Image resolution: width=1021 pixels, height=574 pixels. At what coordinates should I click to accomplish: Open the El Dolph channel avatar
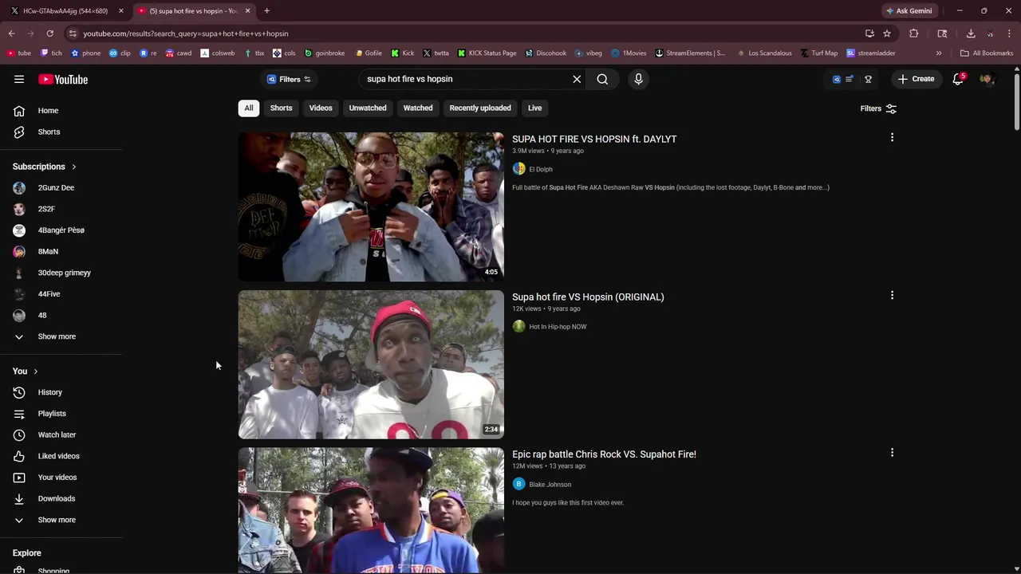click(x=518, y=169)
